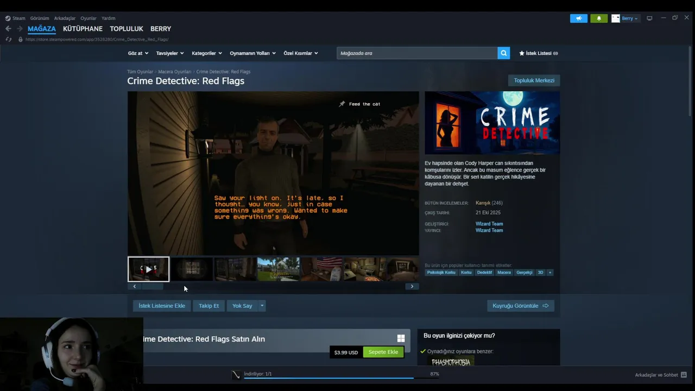Click Sepete Ekle button

click(x=383, y=352)
